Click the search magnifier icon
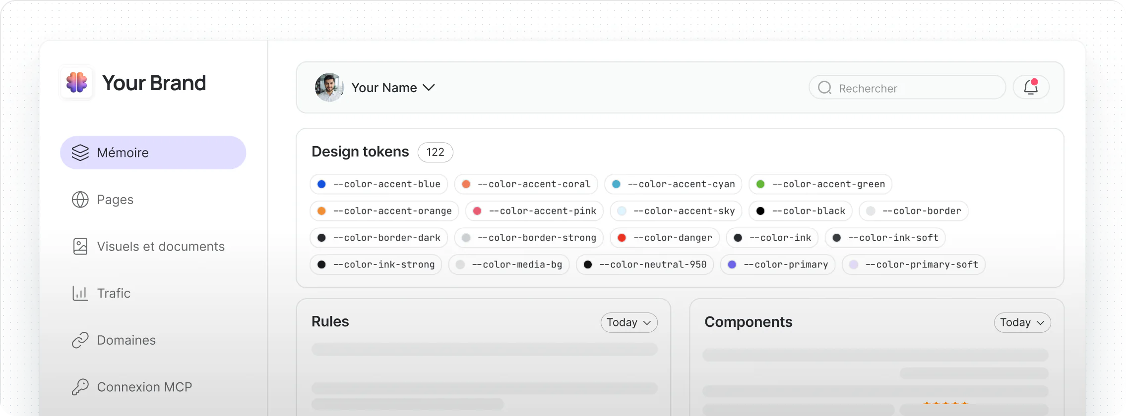Screen dimensions: 1126x416 [825, 88]
